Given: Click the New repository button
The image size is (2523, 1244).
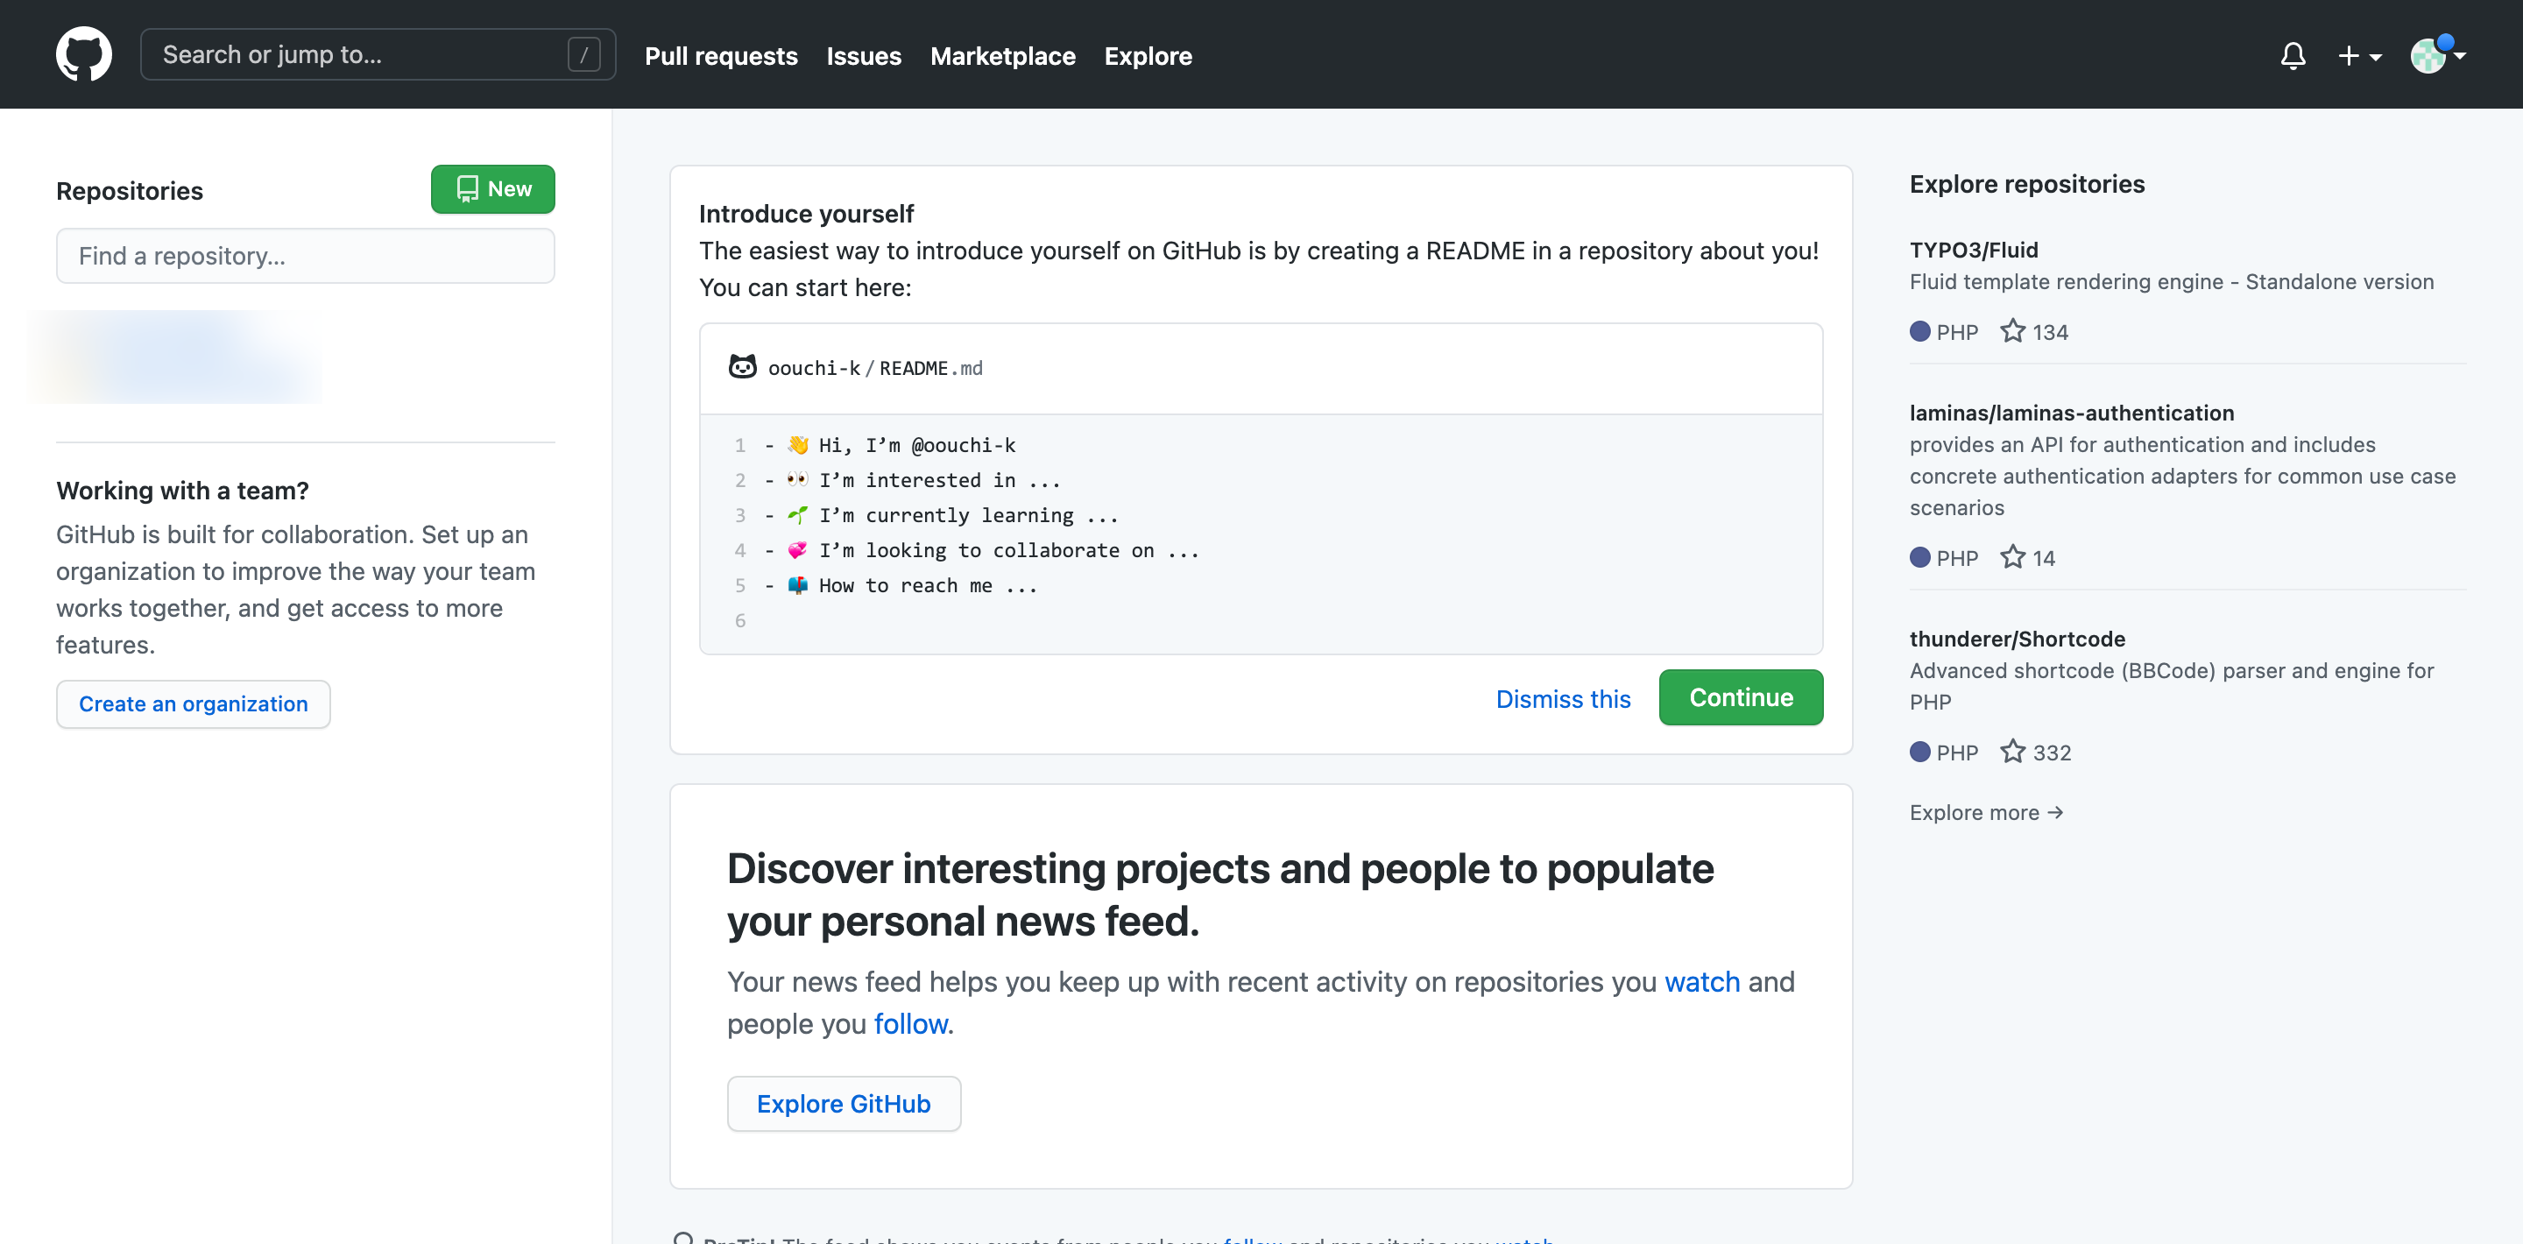Looking at the screenshot, I should pos(492,188).
